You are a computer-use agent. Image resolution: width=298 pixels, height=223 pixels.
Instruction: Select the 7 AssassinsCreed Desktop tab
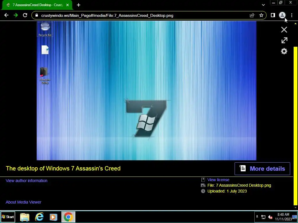(x=37, y=5)
